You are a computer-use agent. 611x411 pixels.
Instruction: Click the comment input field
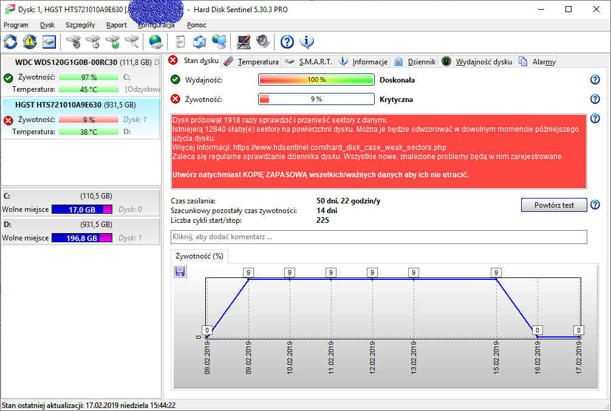(379, 237)
